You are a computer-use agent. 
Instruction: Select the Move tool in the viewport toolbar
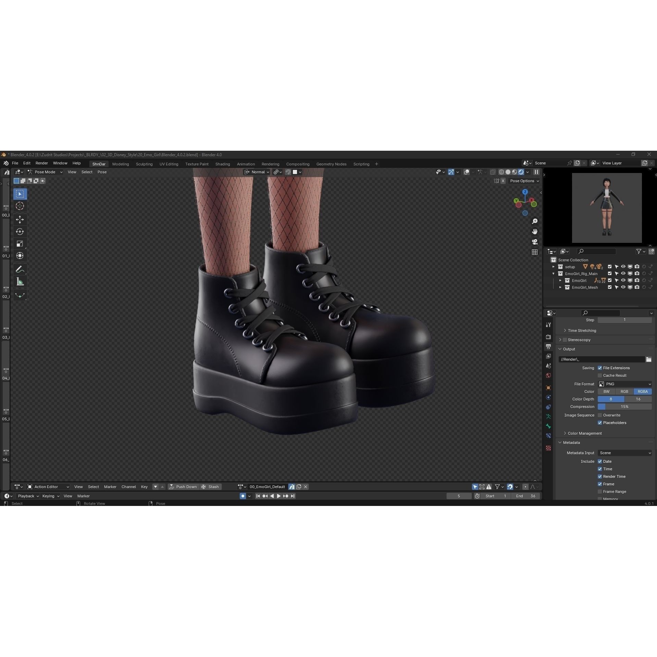point(20,220)
